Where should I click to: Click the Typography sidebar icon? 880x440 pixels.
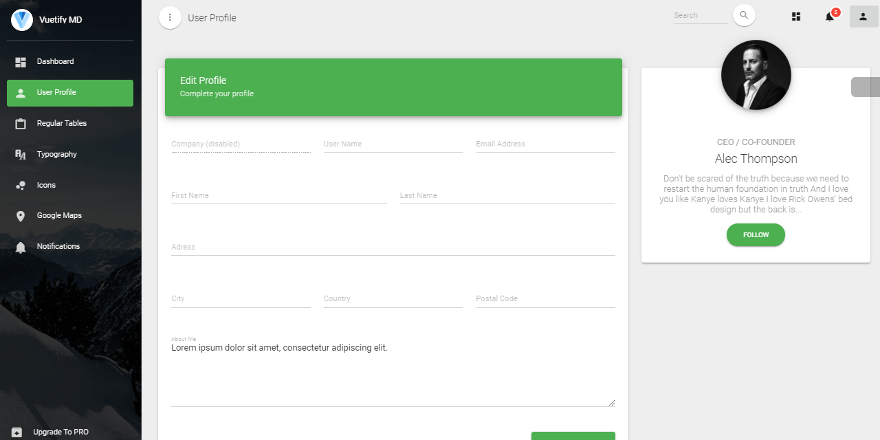pyautogui.click(x=21, y=154)
